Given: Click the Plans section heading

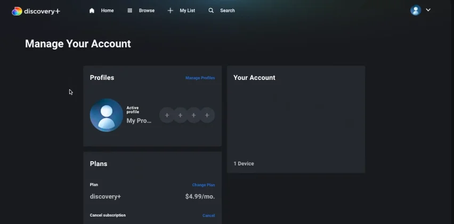Looking at the screenshot, I should pyautogui.click(x=99, y=163).
